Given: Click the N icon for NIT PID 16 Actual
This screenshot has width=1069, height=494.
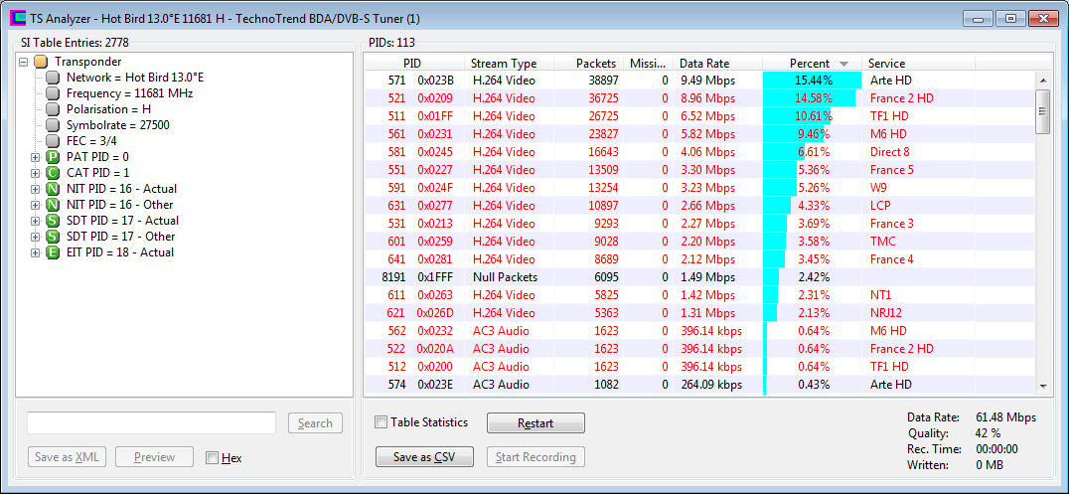Looking at the screenshot, I should click(54, 189).
